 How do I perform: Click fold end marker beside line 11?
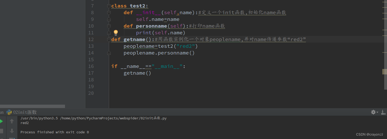tap(109, 33)
